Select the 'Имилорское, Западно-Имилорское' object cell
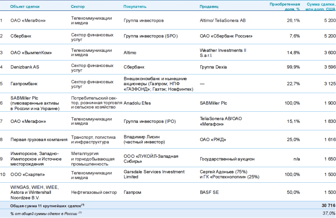This screenshot has width=336, height=218. (x=36, y=159)
